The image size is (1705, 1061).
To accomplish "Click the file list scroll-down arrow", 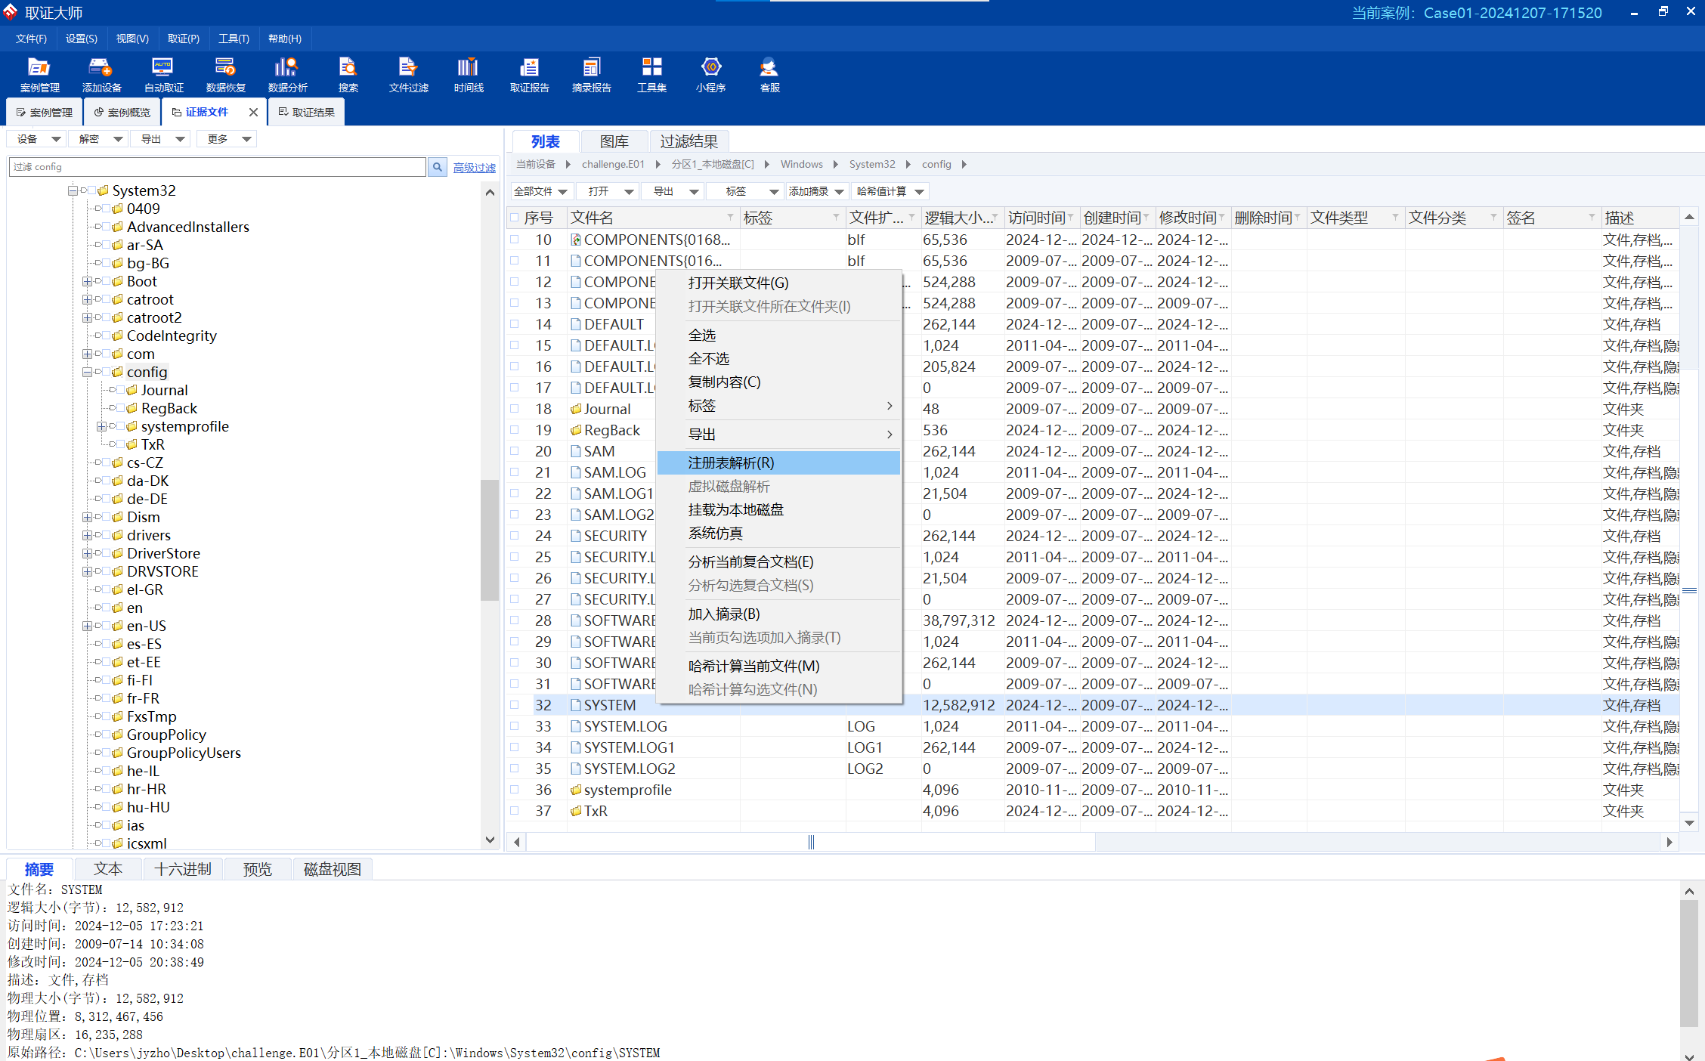I will point(1689,824).
